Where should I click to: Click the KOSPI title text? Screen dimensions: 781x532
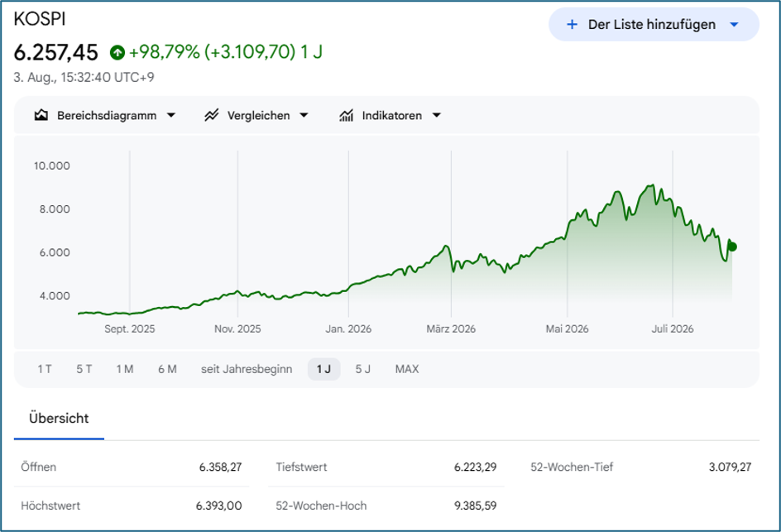[40, 19]
